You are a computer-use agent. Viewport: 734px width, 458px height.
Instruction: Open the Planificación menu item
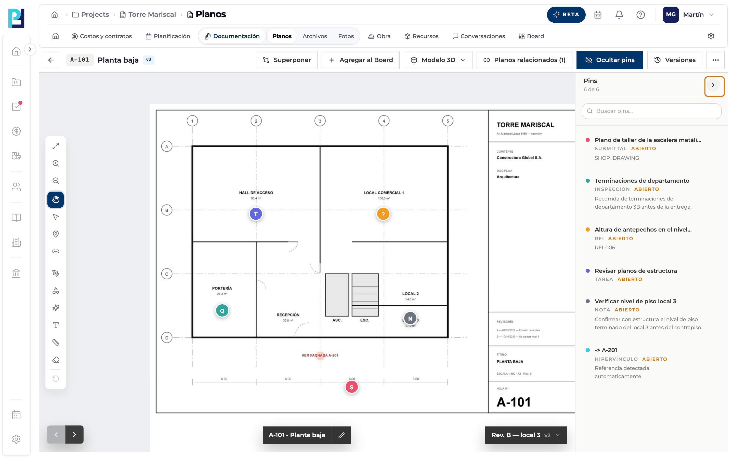pyautogui.click(x=168, y=36)
